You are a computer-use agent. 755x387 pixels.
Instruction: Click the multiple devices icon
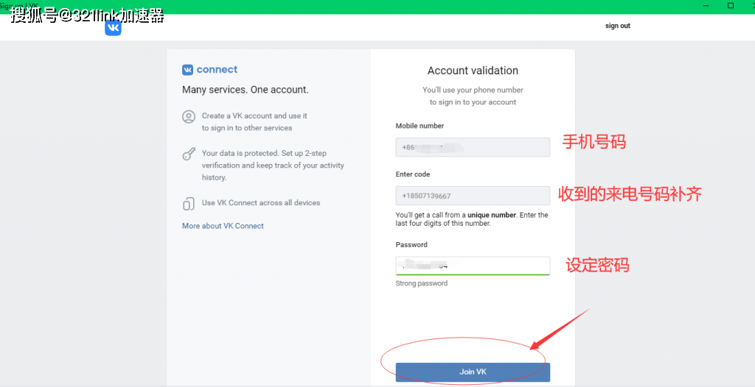pyautogui.click(x=189, y=204)
